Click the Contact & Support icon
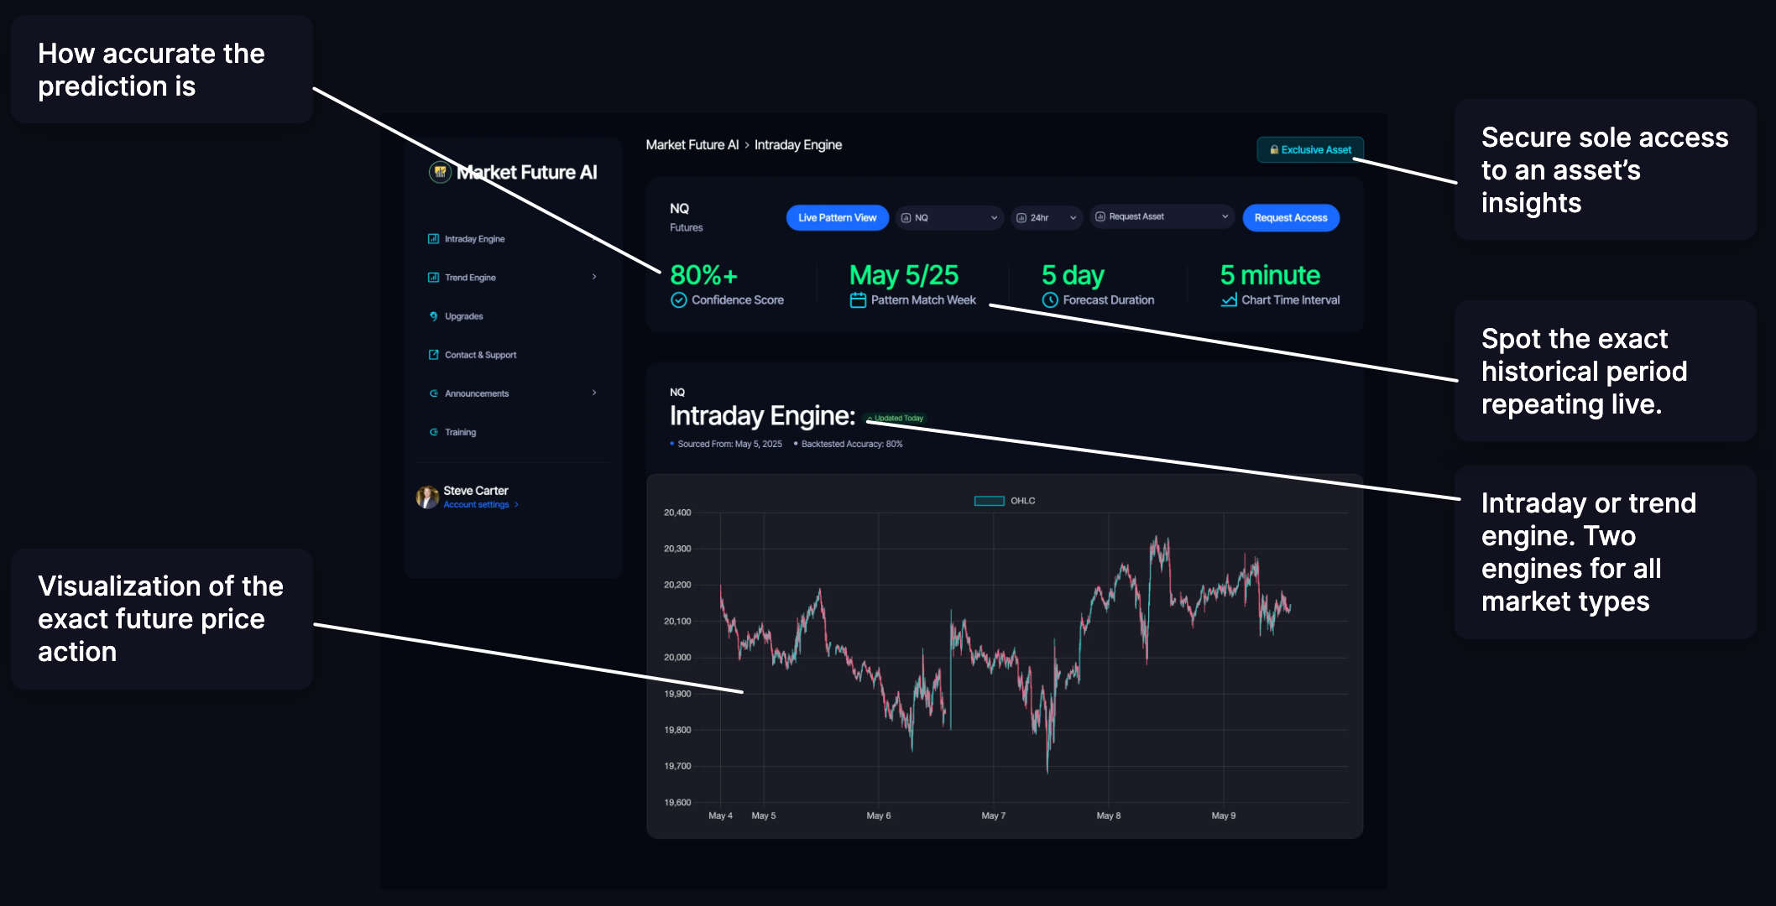 pyautogui.click(x=433, y=354)
